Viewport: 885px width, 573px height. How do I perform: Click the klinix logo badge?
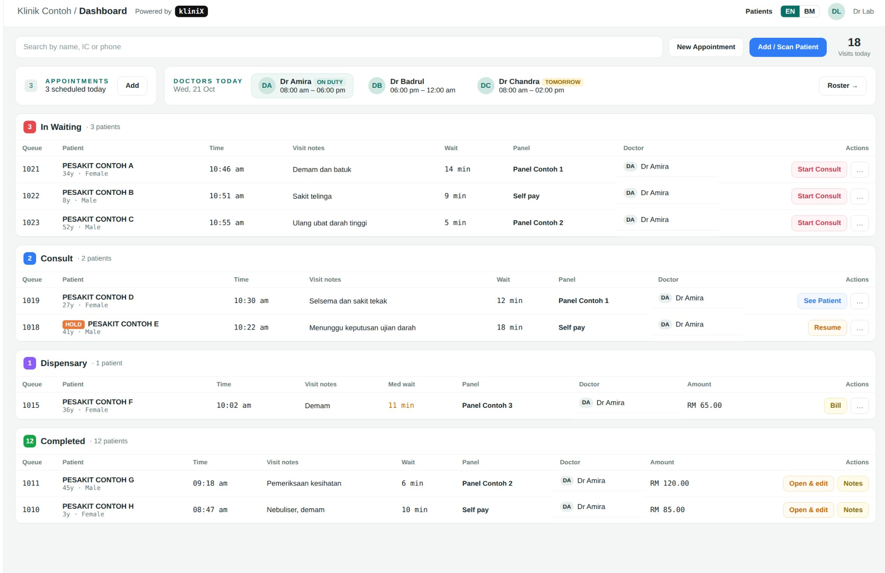(191, 11)
